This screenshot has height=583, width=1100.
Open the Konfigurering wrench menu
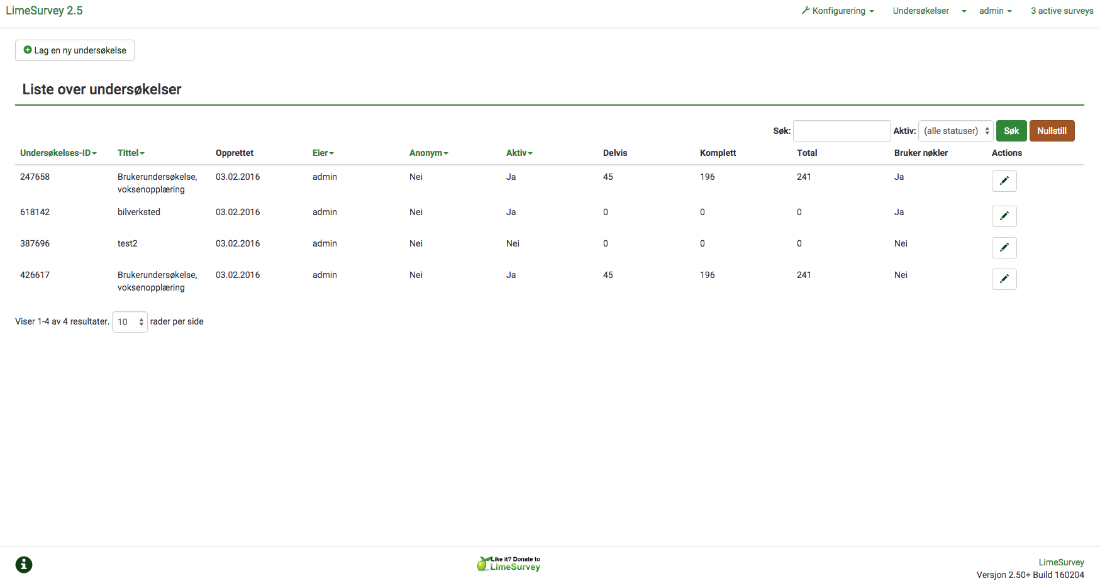[838, 11]
